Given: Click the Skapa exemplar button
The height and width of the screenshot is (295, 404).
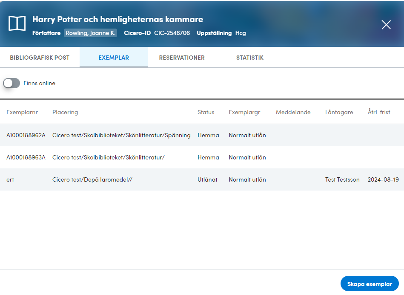Looking at the screenshot, I should (x=370, y=283).
